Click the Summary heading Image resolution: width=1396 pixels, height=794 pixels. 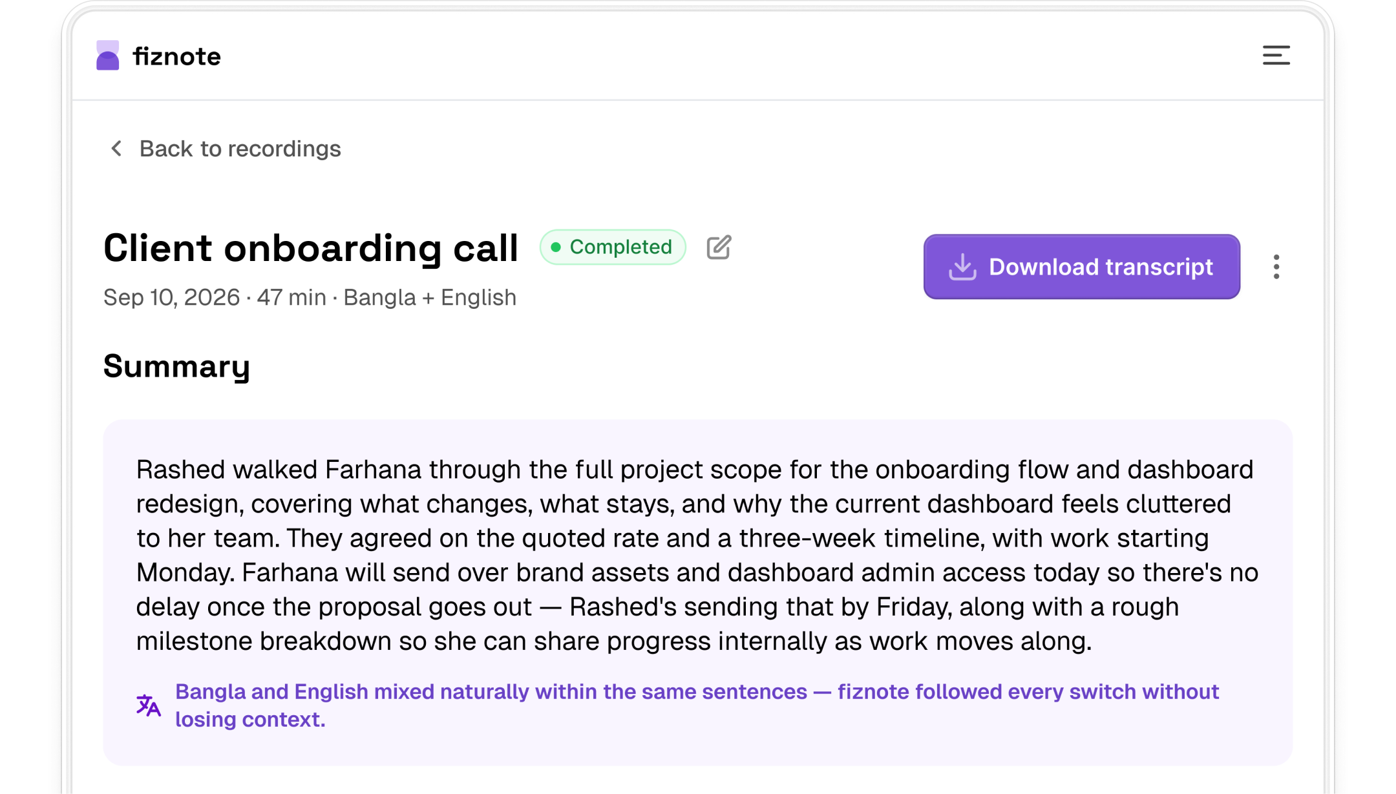176,366
